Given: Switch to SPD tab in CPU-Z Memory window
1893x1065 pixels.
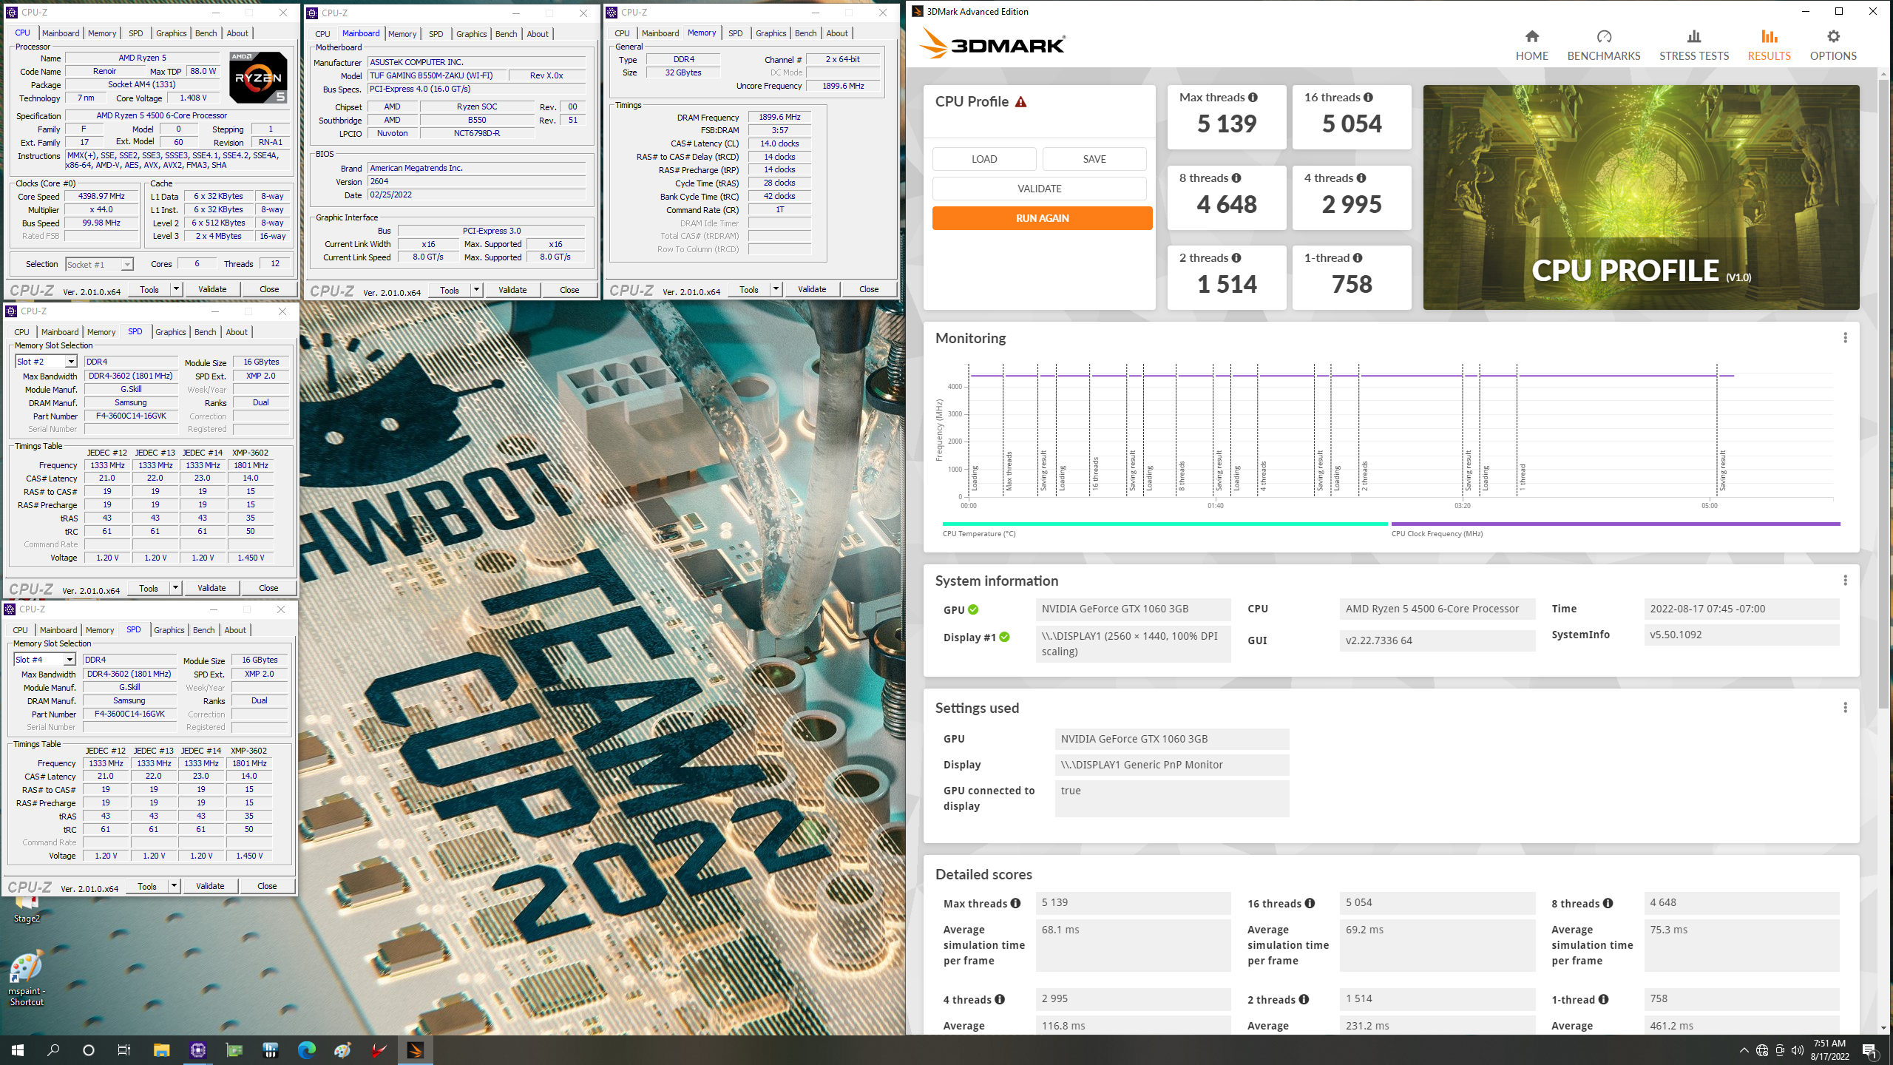Looking at the screenshot, I should (x=735, y=33).
